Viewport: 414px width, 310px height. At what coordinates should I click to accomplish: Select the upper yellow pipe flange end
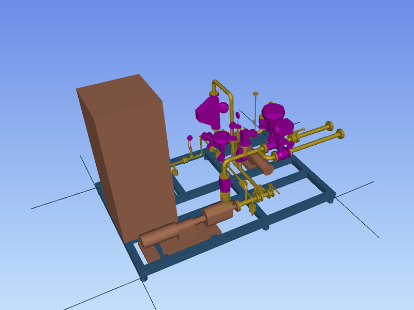pos(328,127)
